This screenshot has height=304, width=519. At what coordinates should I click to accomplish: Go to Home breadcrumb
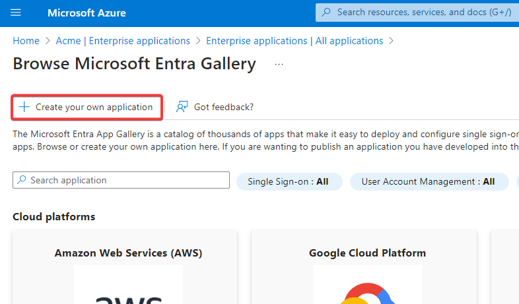pos(26,41)
